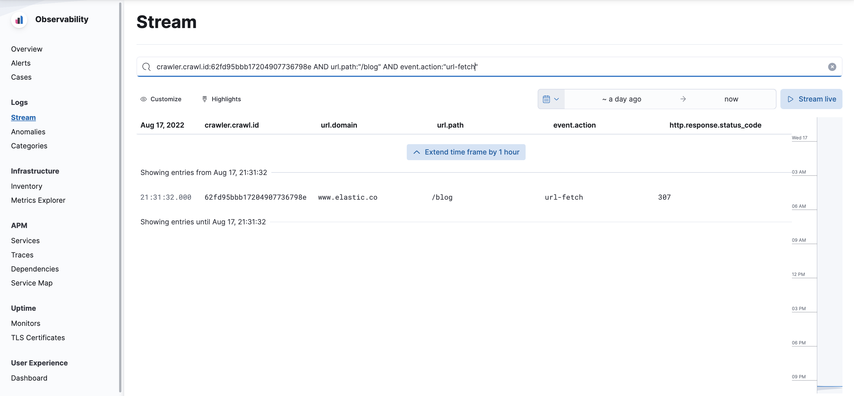The image size is (854, 396).
Task: Expand the quick time range dropdown chevron
Action: (x=557, y=99)
